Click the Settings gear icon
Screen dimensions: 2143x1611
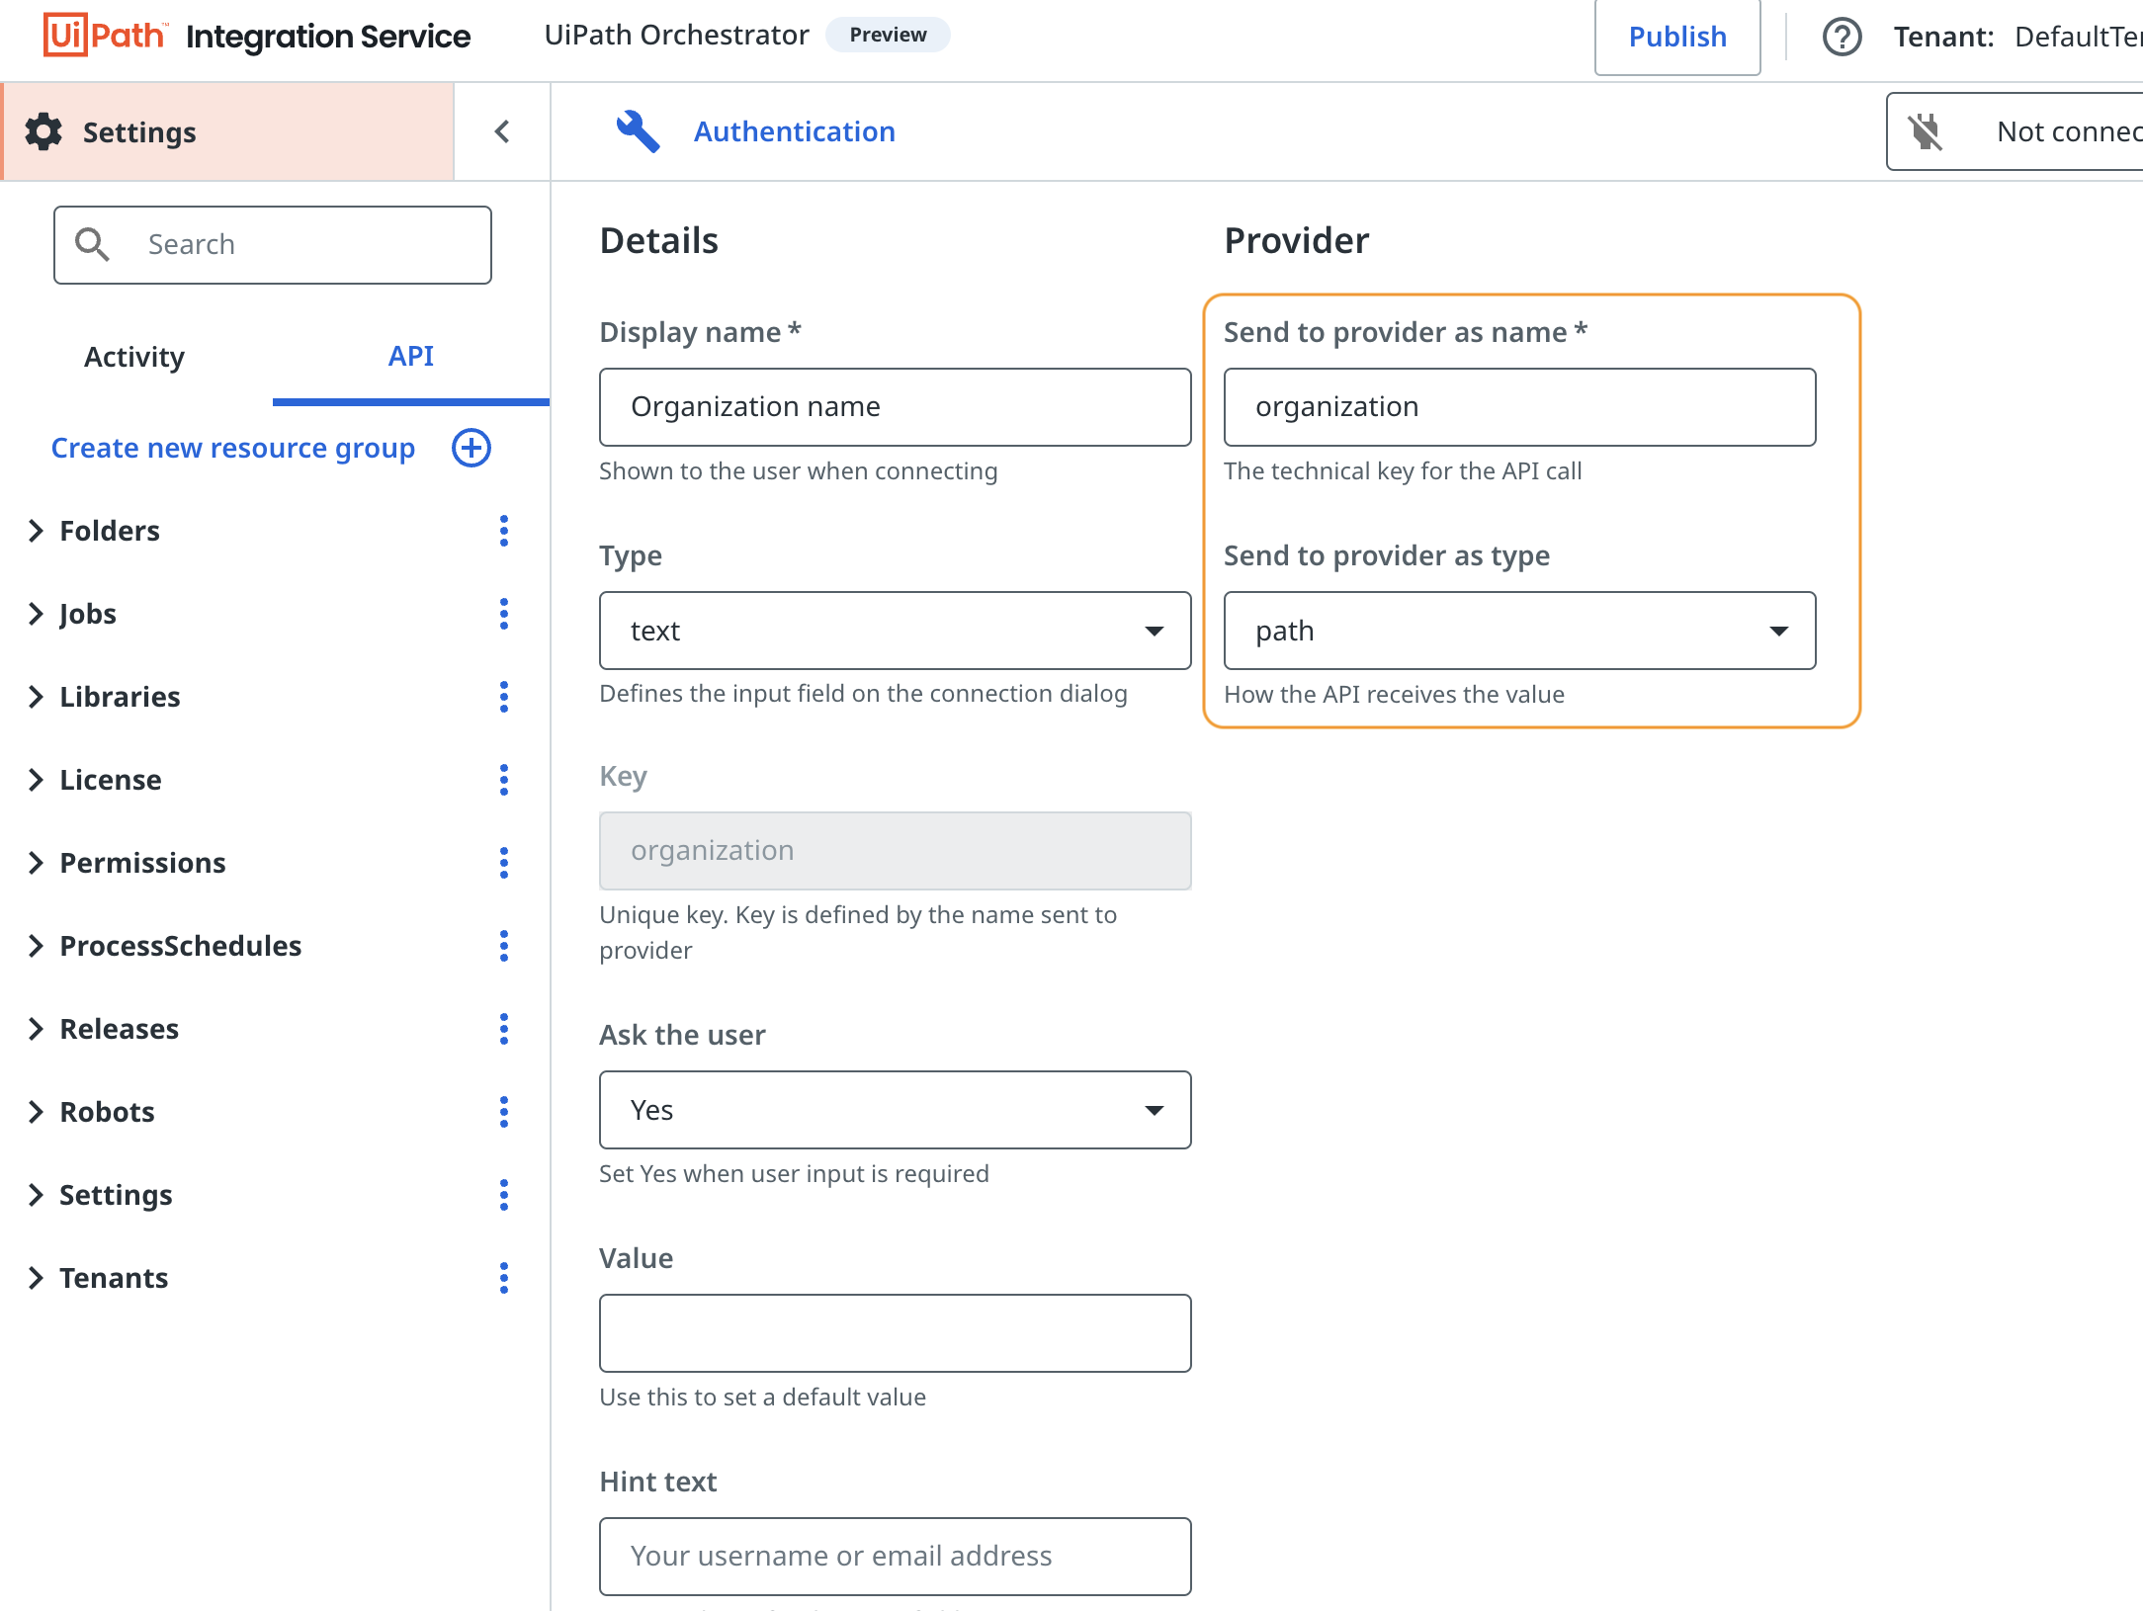[43, 131]
